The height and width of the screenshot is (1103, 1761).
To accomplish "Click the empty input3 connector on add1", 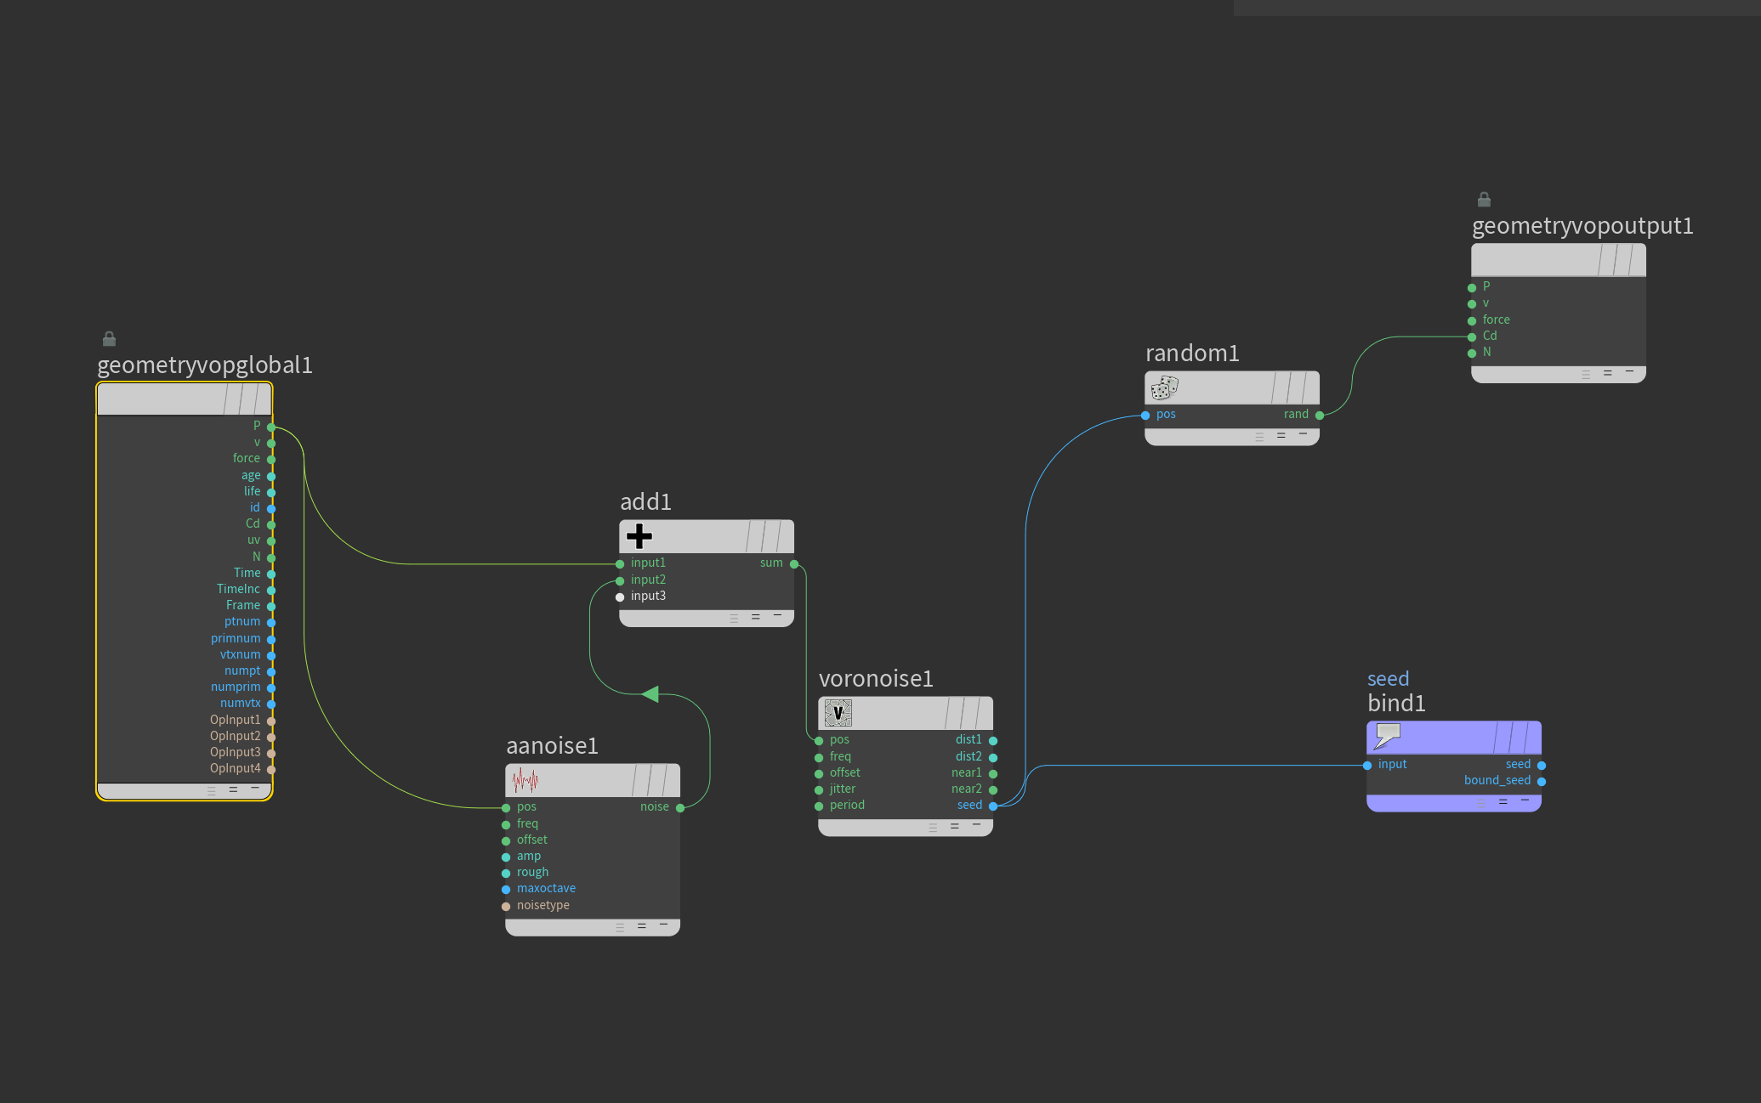I will [x=620, y=597].
